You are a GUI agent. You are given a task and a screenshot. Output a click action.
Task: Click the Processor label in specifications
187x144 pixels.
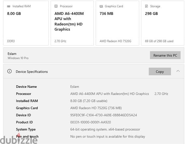(23, 94)
